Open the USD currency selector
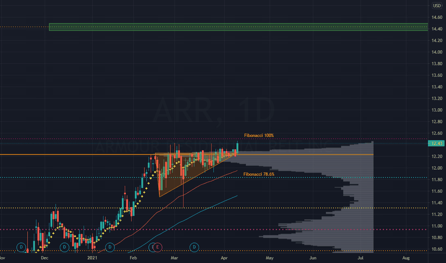 pos(436,6)
